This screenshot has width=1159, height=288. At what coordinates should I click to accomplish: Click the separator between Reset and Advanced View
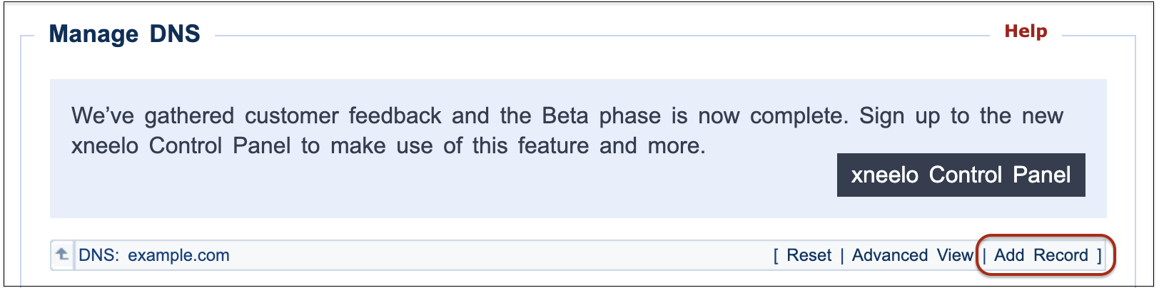[841, 255]
